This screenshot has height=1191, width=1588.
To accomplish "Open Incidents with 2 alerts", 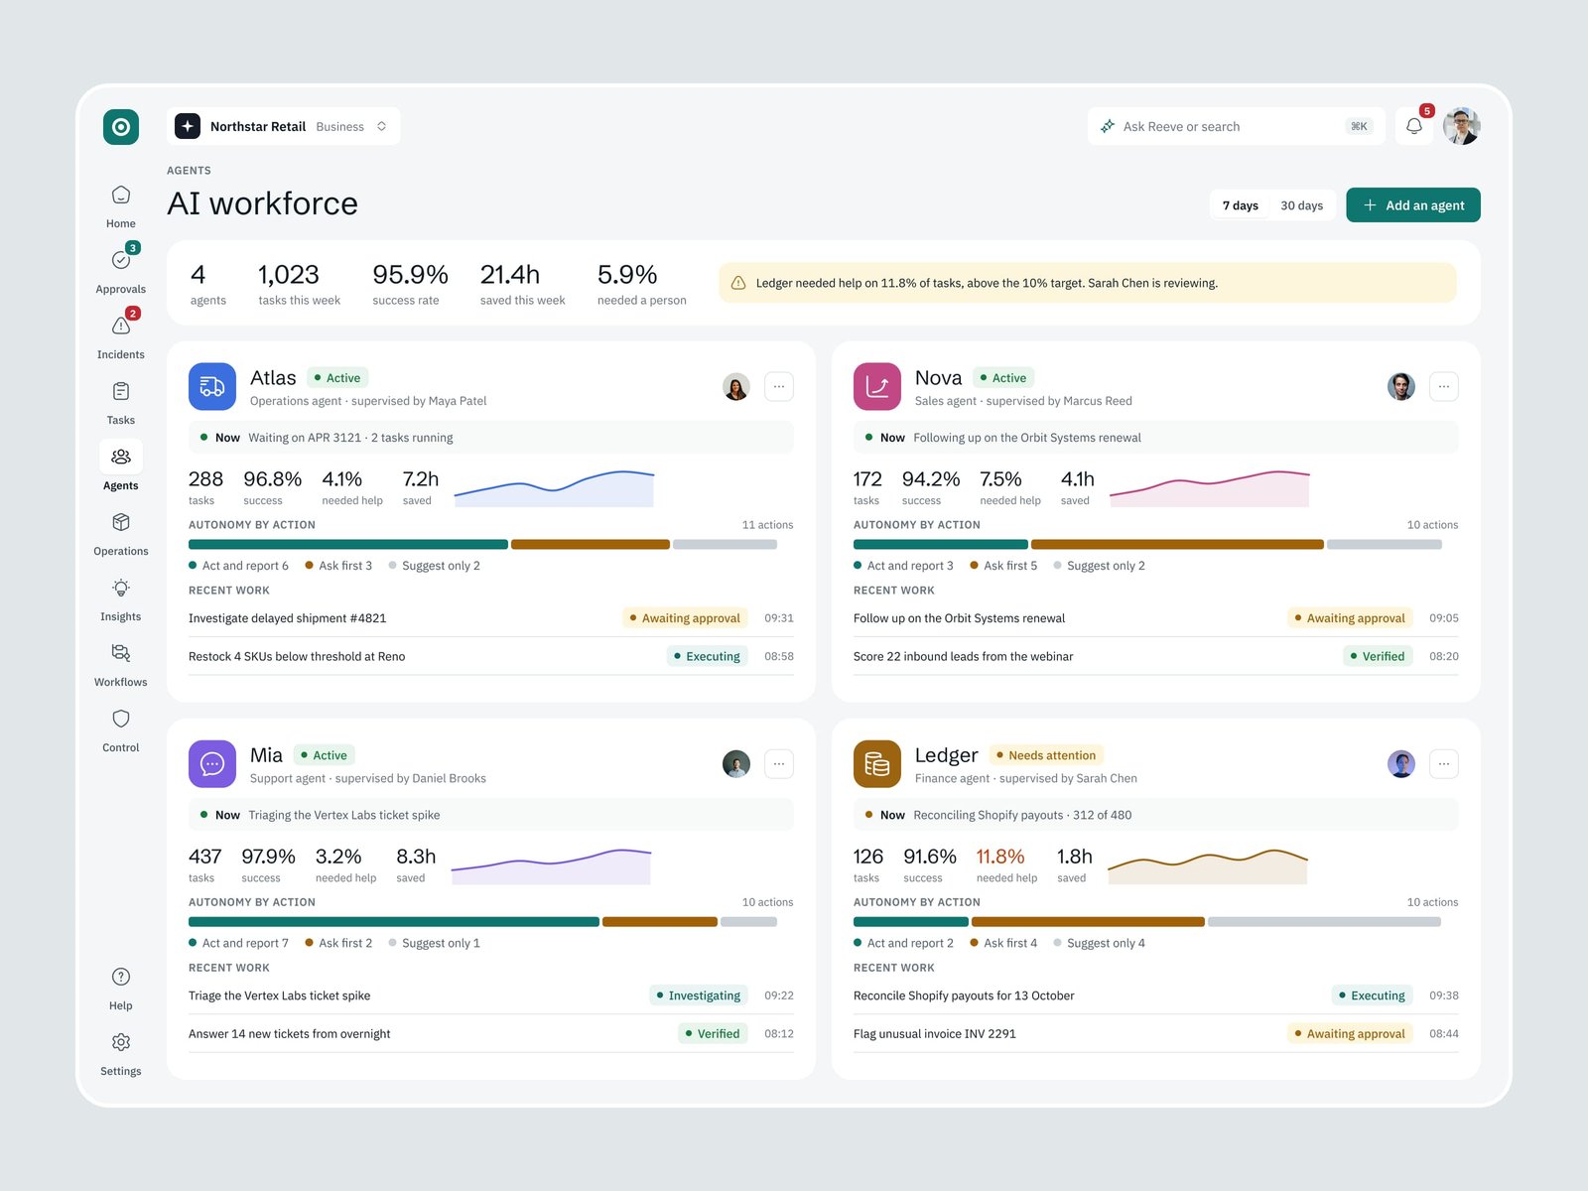I will [x=121, y=335].
